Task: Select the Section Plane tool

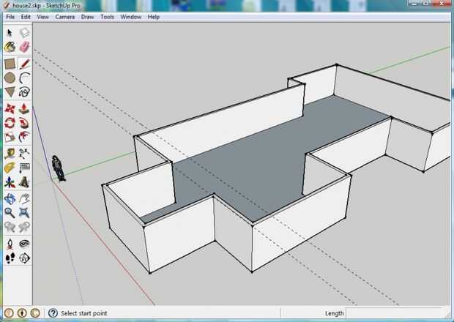Action: pyautogui.click(x=24, y=258)
